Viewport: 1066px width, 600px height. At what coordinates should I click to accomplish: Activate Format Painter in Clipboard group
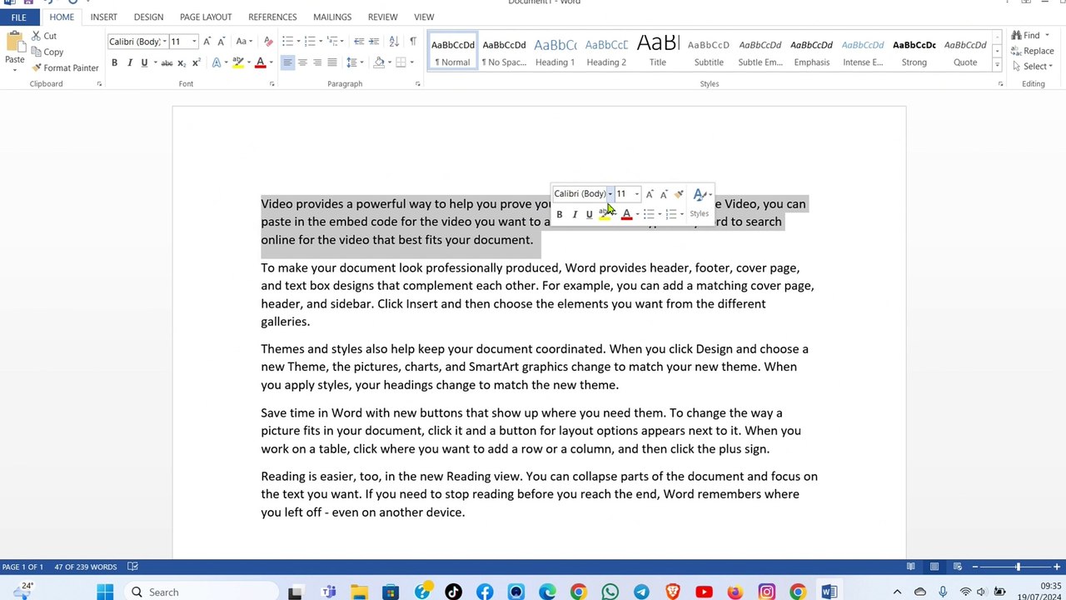click(65, 67)
